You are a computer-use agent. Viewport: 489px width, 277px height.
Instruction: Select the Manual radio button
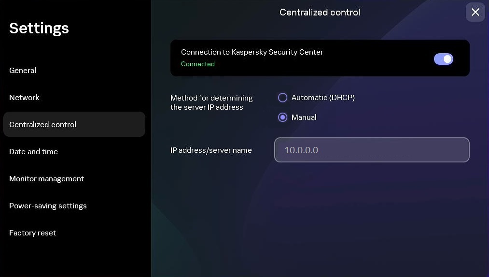point(283,117)
